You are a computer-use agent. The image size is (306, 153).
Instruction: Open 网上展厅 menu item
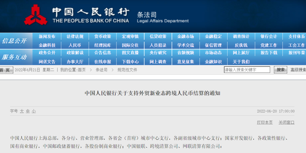click(241, 53)
